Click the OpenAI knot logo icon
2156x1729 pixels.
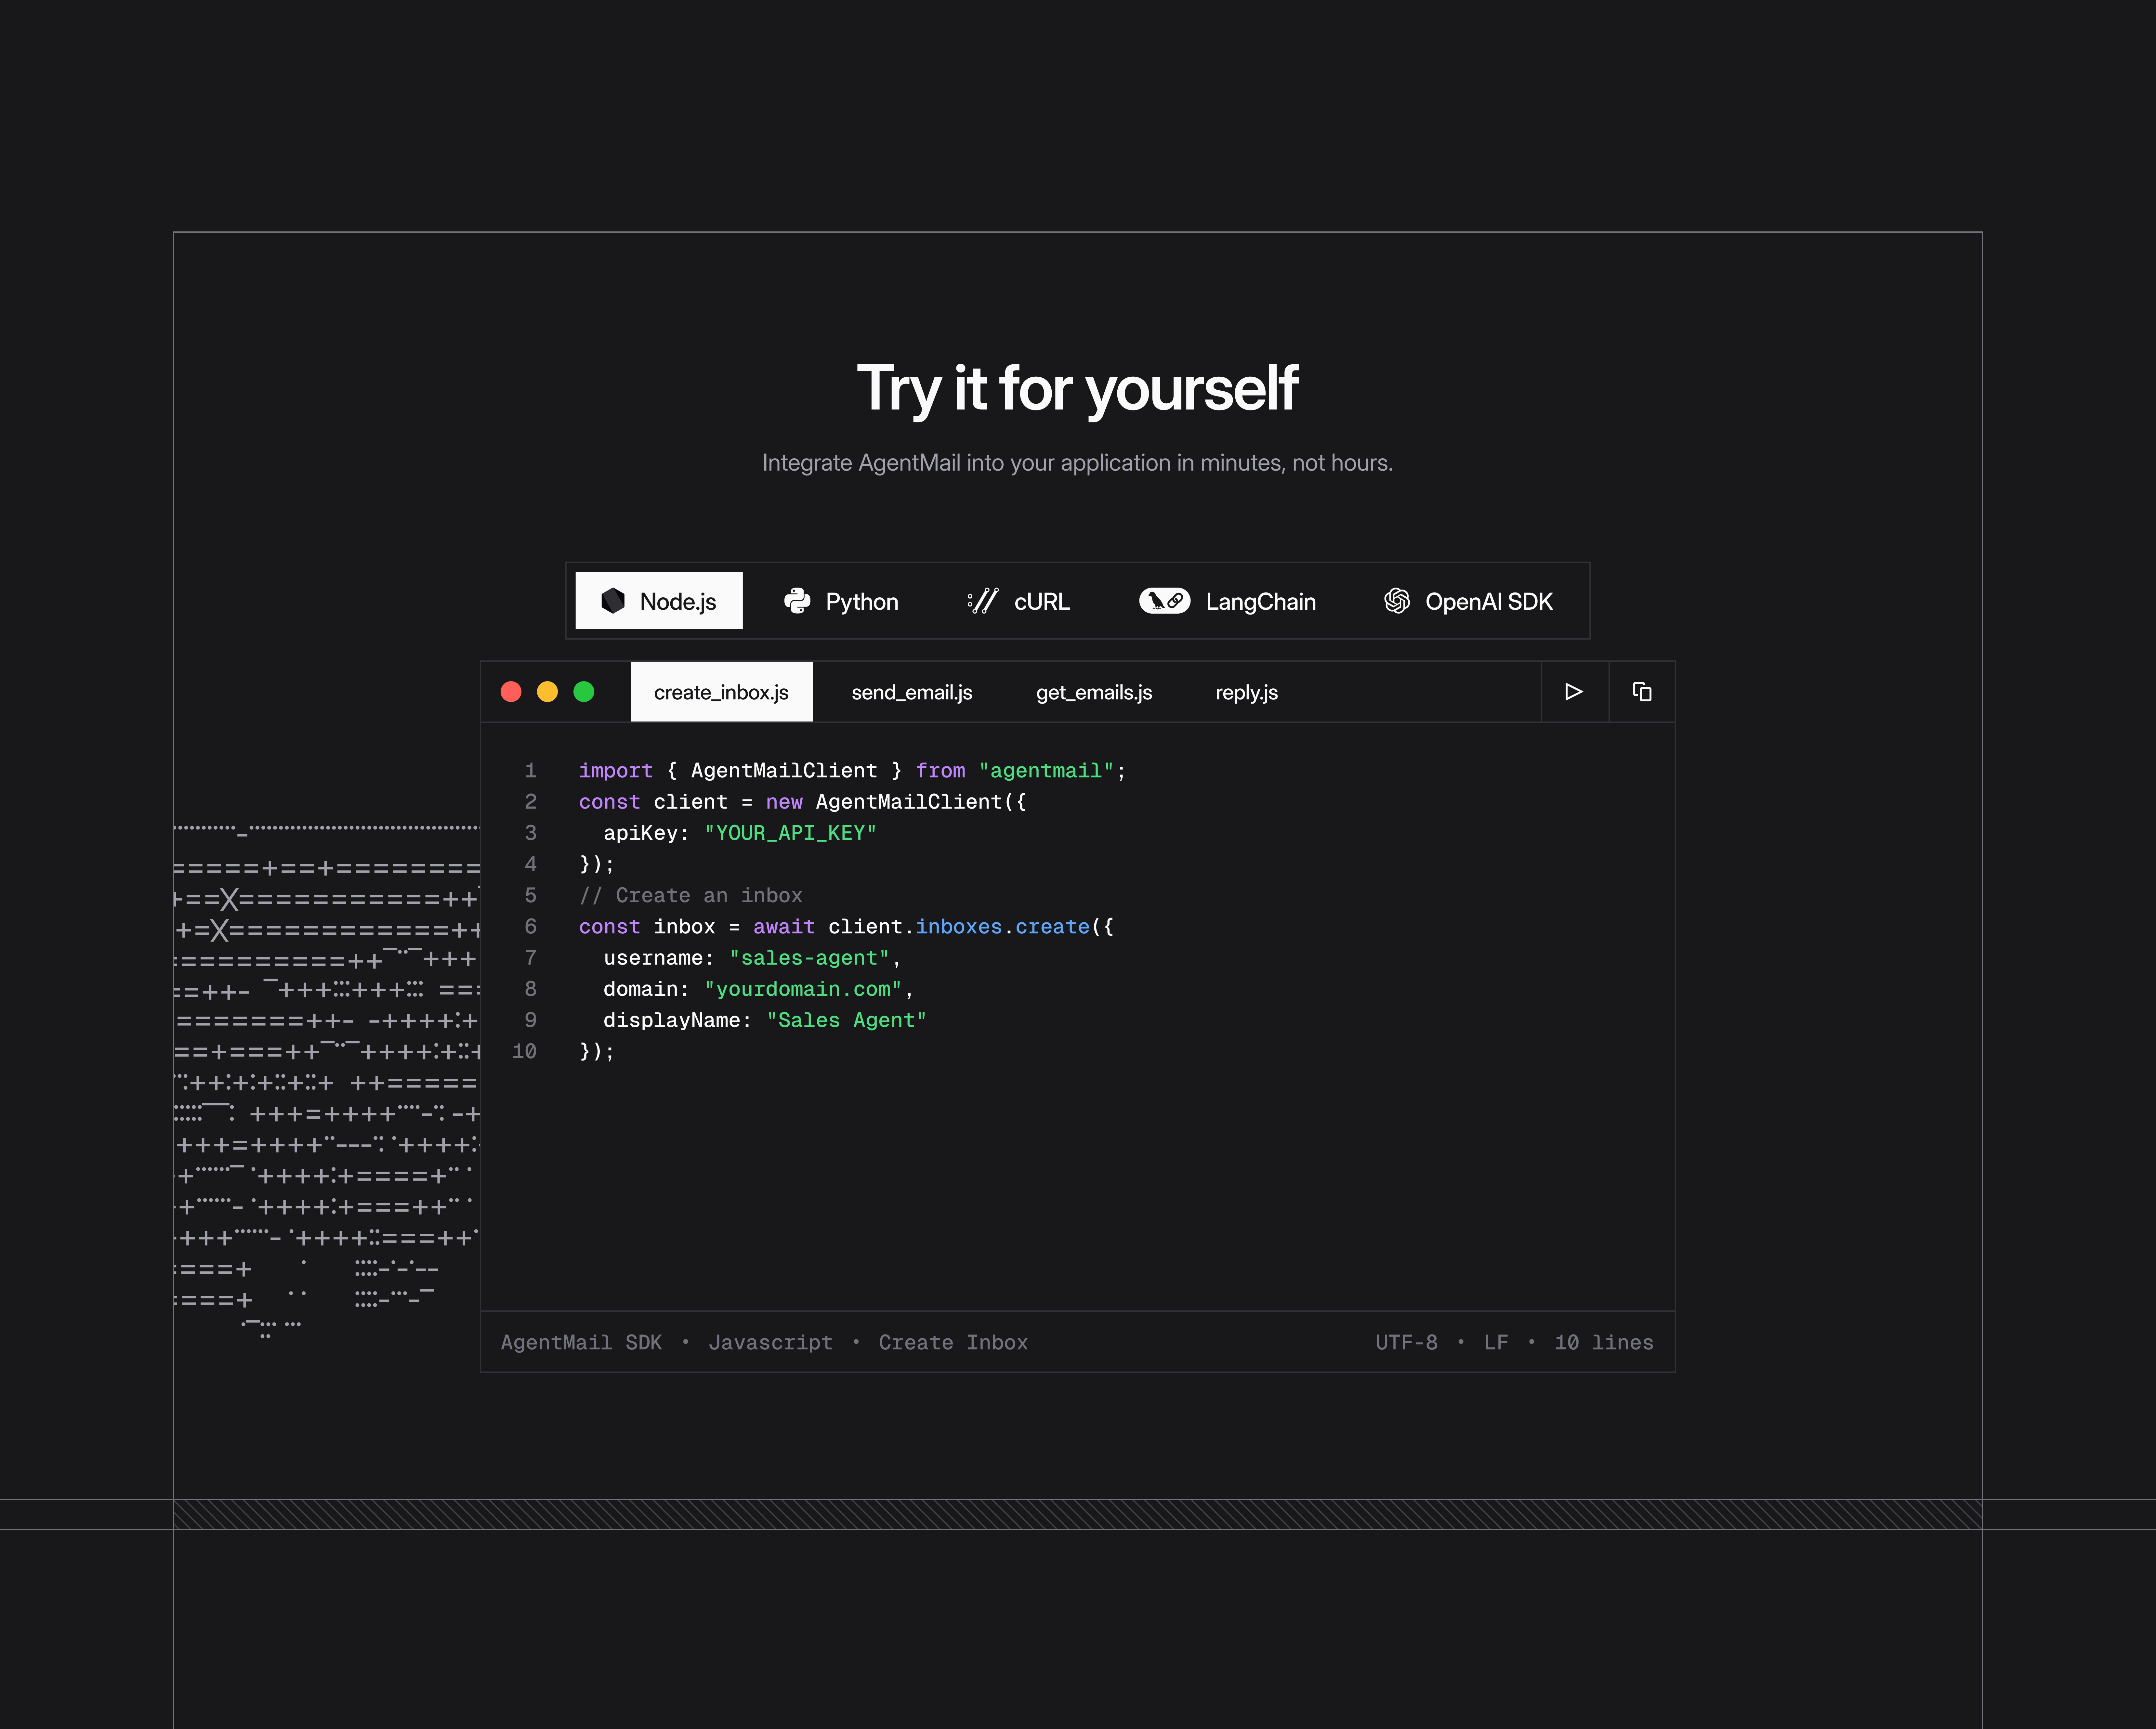(1397, 601)
